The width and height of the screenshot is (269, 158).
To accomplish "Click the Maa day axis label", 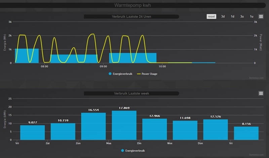I will pos(109,143).
